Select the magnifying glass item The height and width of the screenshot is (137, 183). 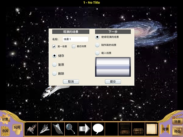(71, 129)
